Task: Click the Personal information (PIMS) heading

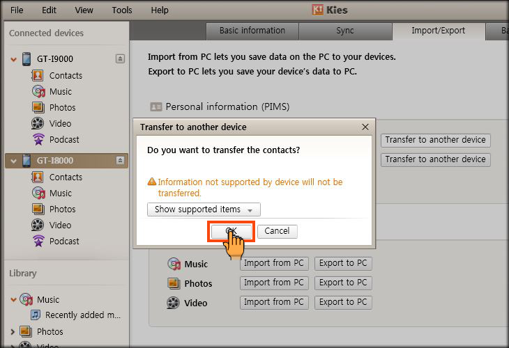Action: coord(227,106)
